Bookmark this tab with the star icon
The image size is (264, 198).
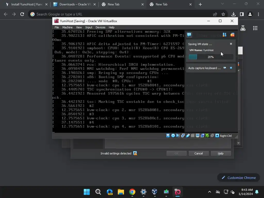click(x=223, y=14)
